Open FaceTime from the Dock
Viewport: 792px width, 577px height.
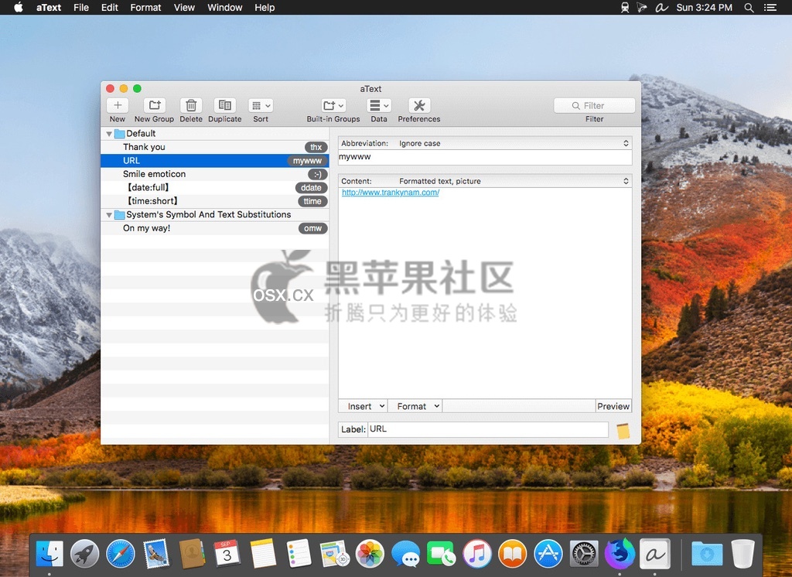(442, 554)
